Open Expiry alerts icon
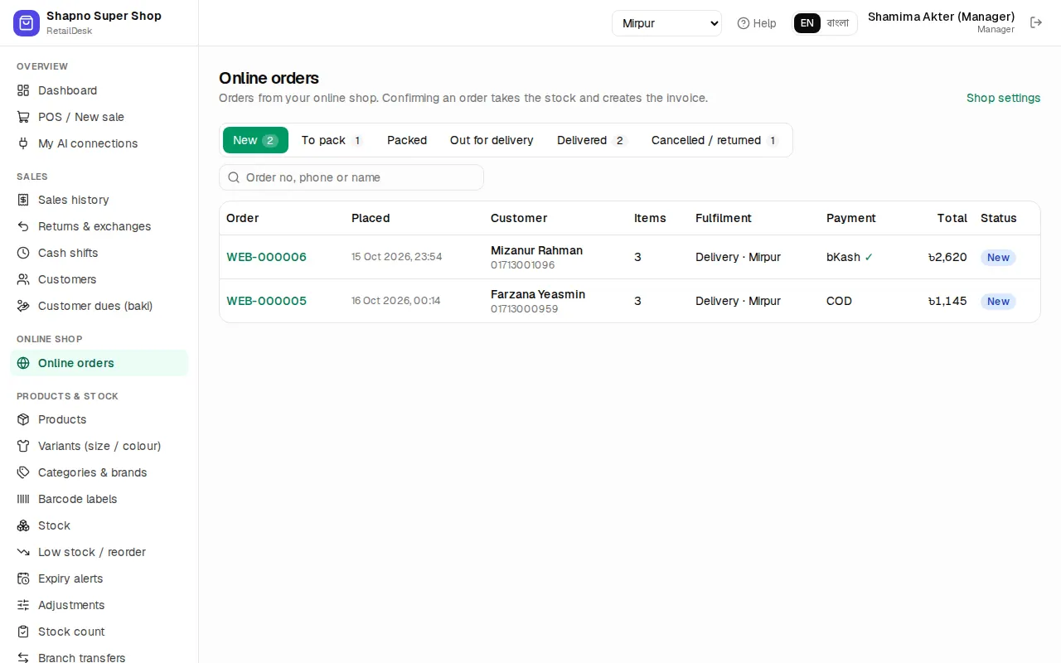Viewport: 1061px width, 663px height. tap(23, 578)
